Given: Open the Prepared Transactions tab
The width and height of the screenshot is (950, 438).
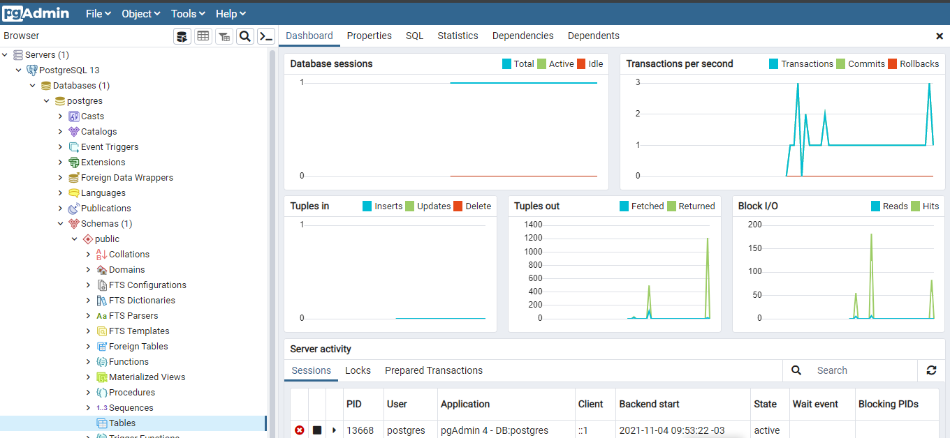Looking at the screenshot, I should (x=433, y=370).
